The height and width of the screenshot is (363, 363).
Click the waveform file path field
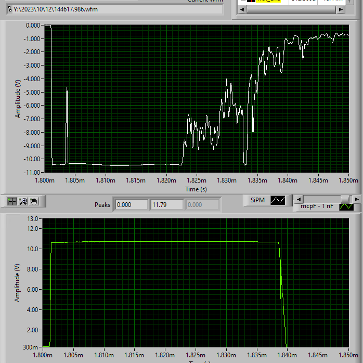coord(115,9)
